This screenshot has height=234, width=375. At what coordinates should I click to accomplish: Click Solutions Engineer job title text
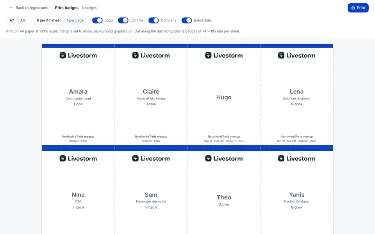(296, 98)
